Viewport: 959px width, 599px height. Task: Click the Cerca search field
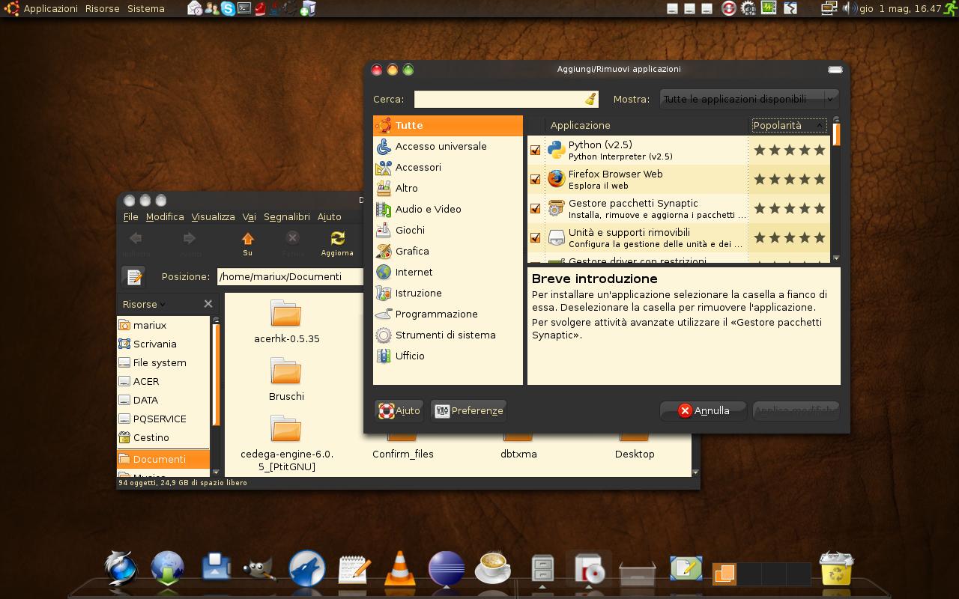506,99
